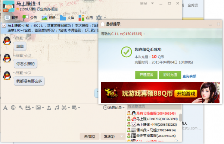Click the magic emoticon wand icon

[x=21, y=108]
